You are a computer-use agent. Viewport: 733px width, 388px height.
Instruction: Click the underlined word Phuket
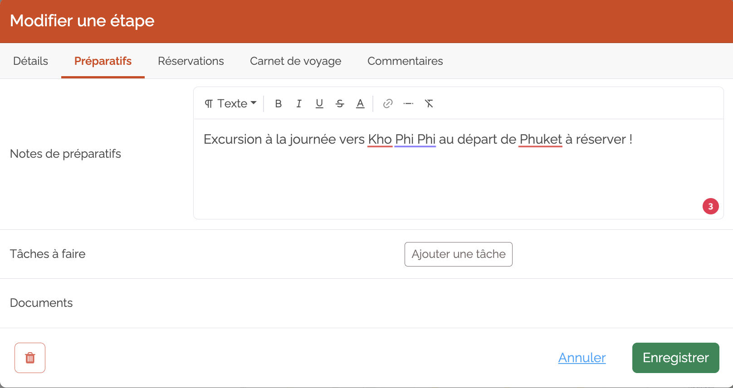(541, 140)
